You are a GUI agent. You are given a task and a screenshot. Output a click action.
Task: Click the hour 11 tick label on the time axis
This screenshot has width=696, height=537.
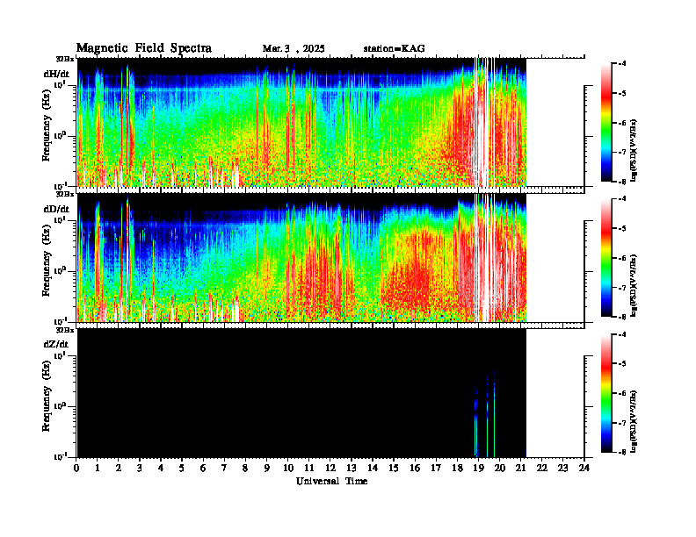(309, 468)
